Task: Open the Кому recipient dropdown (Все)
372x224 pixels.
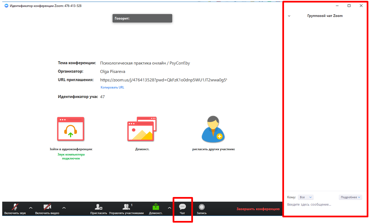Action: 306,197
